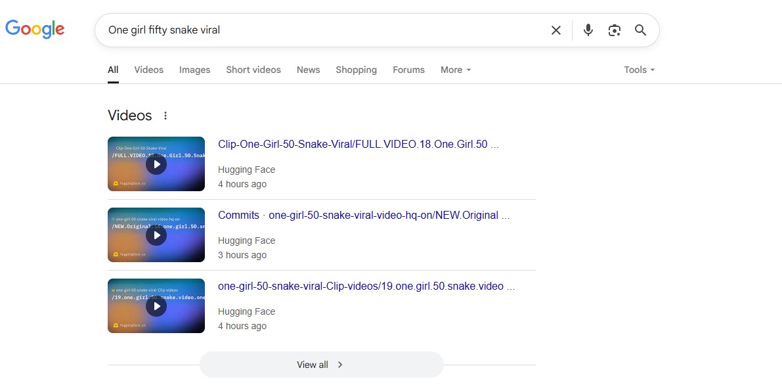782x385 pixels.
Task: Open the Commits one-girl-50-snake-viral link
Action: pos(363,215)
